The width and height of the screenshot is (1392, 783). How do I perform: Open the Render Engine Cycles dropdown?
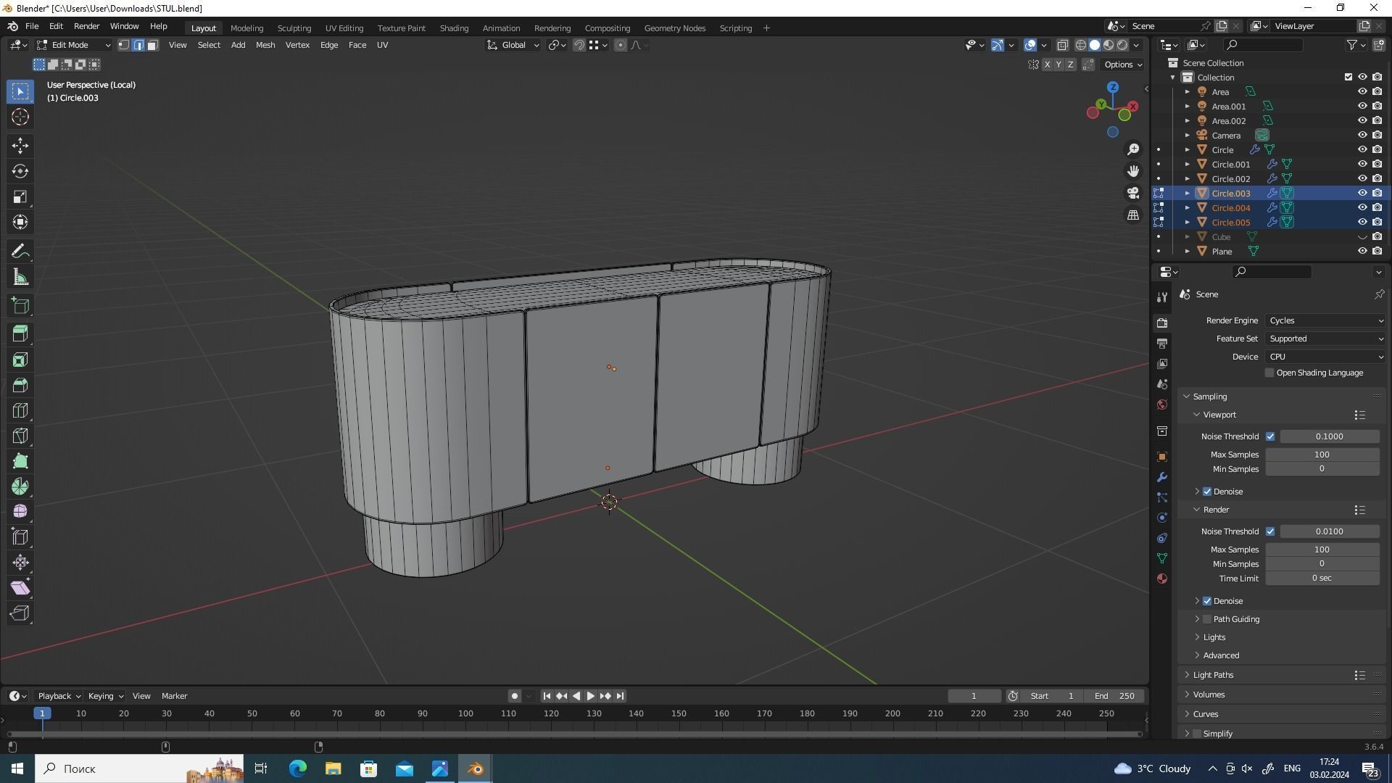pyautogui.click(x=1325, y=320)
